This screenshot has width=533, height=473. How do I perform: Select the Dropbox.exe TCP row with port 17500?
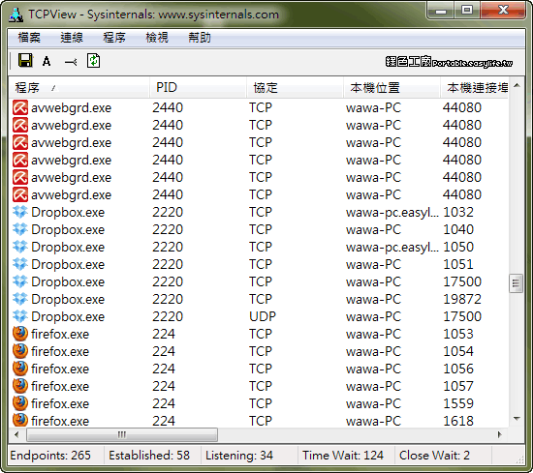point(260,282)
